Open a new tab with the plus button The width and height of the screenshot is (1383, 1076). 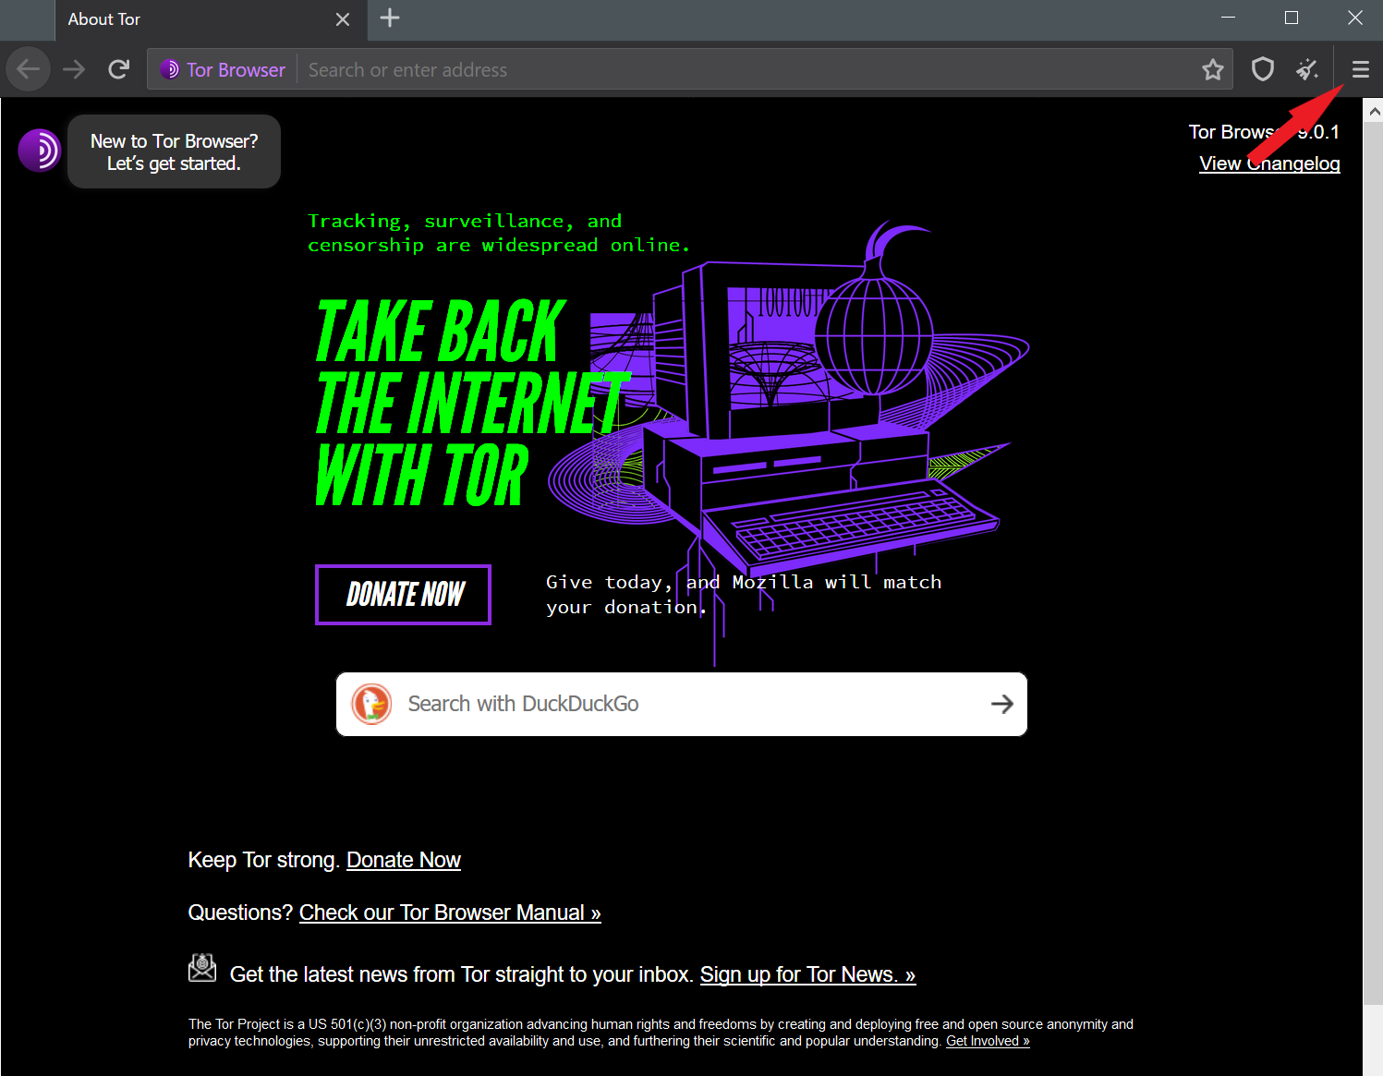[389, 18]
